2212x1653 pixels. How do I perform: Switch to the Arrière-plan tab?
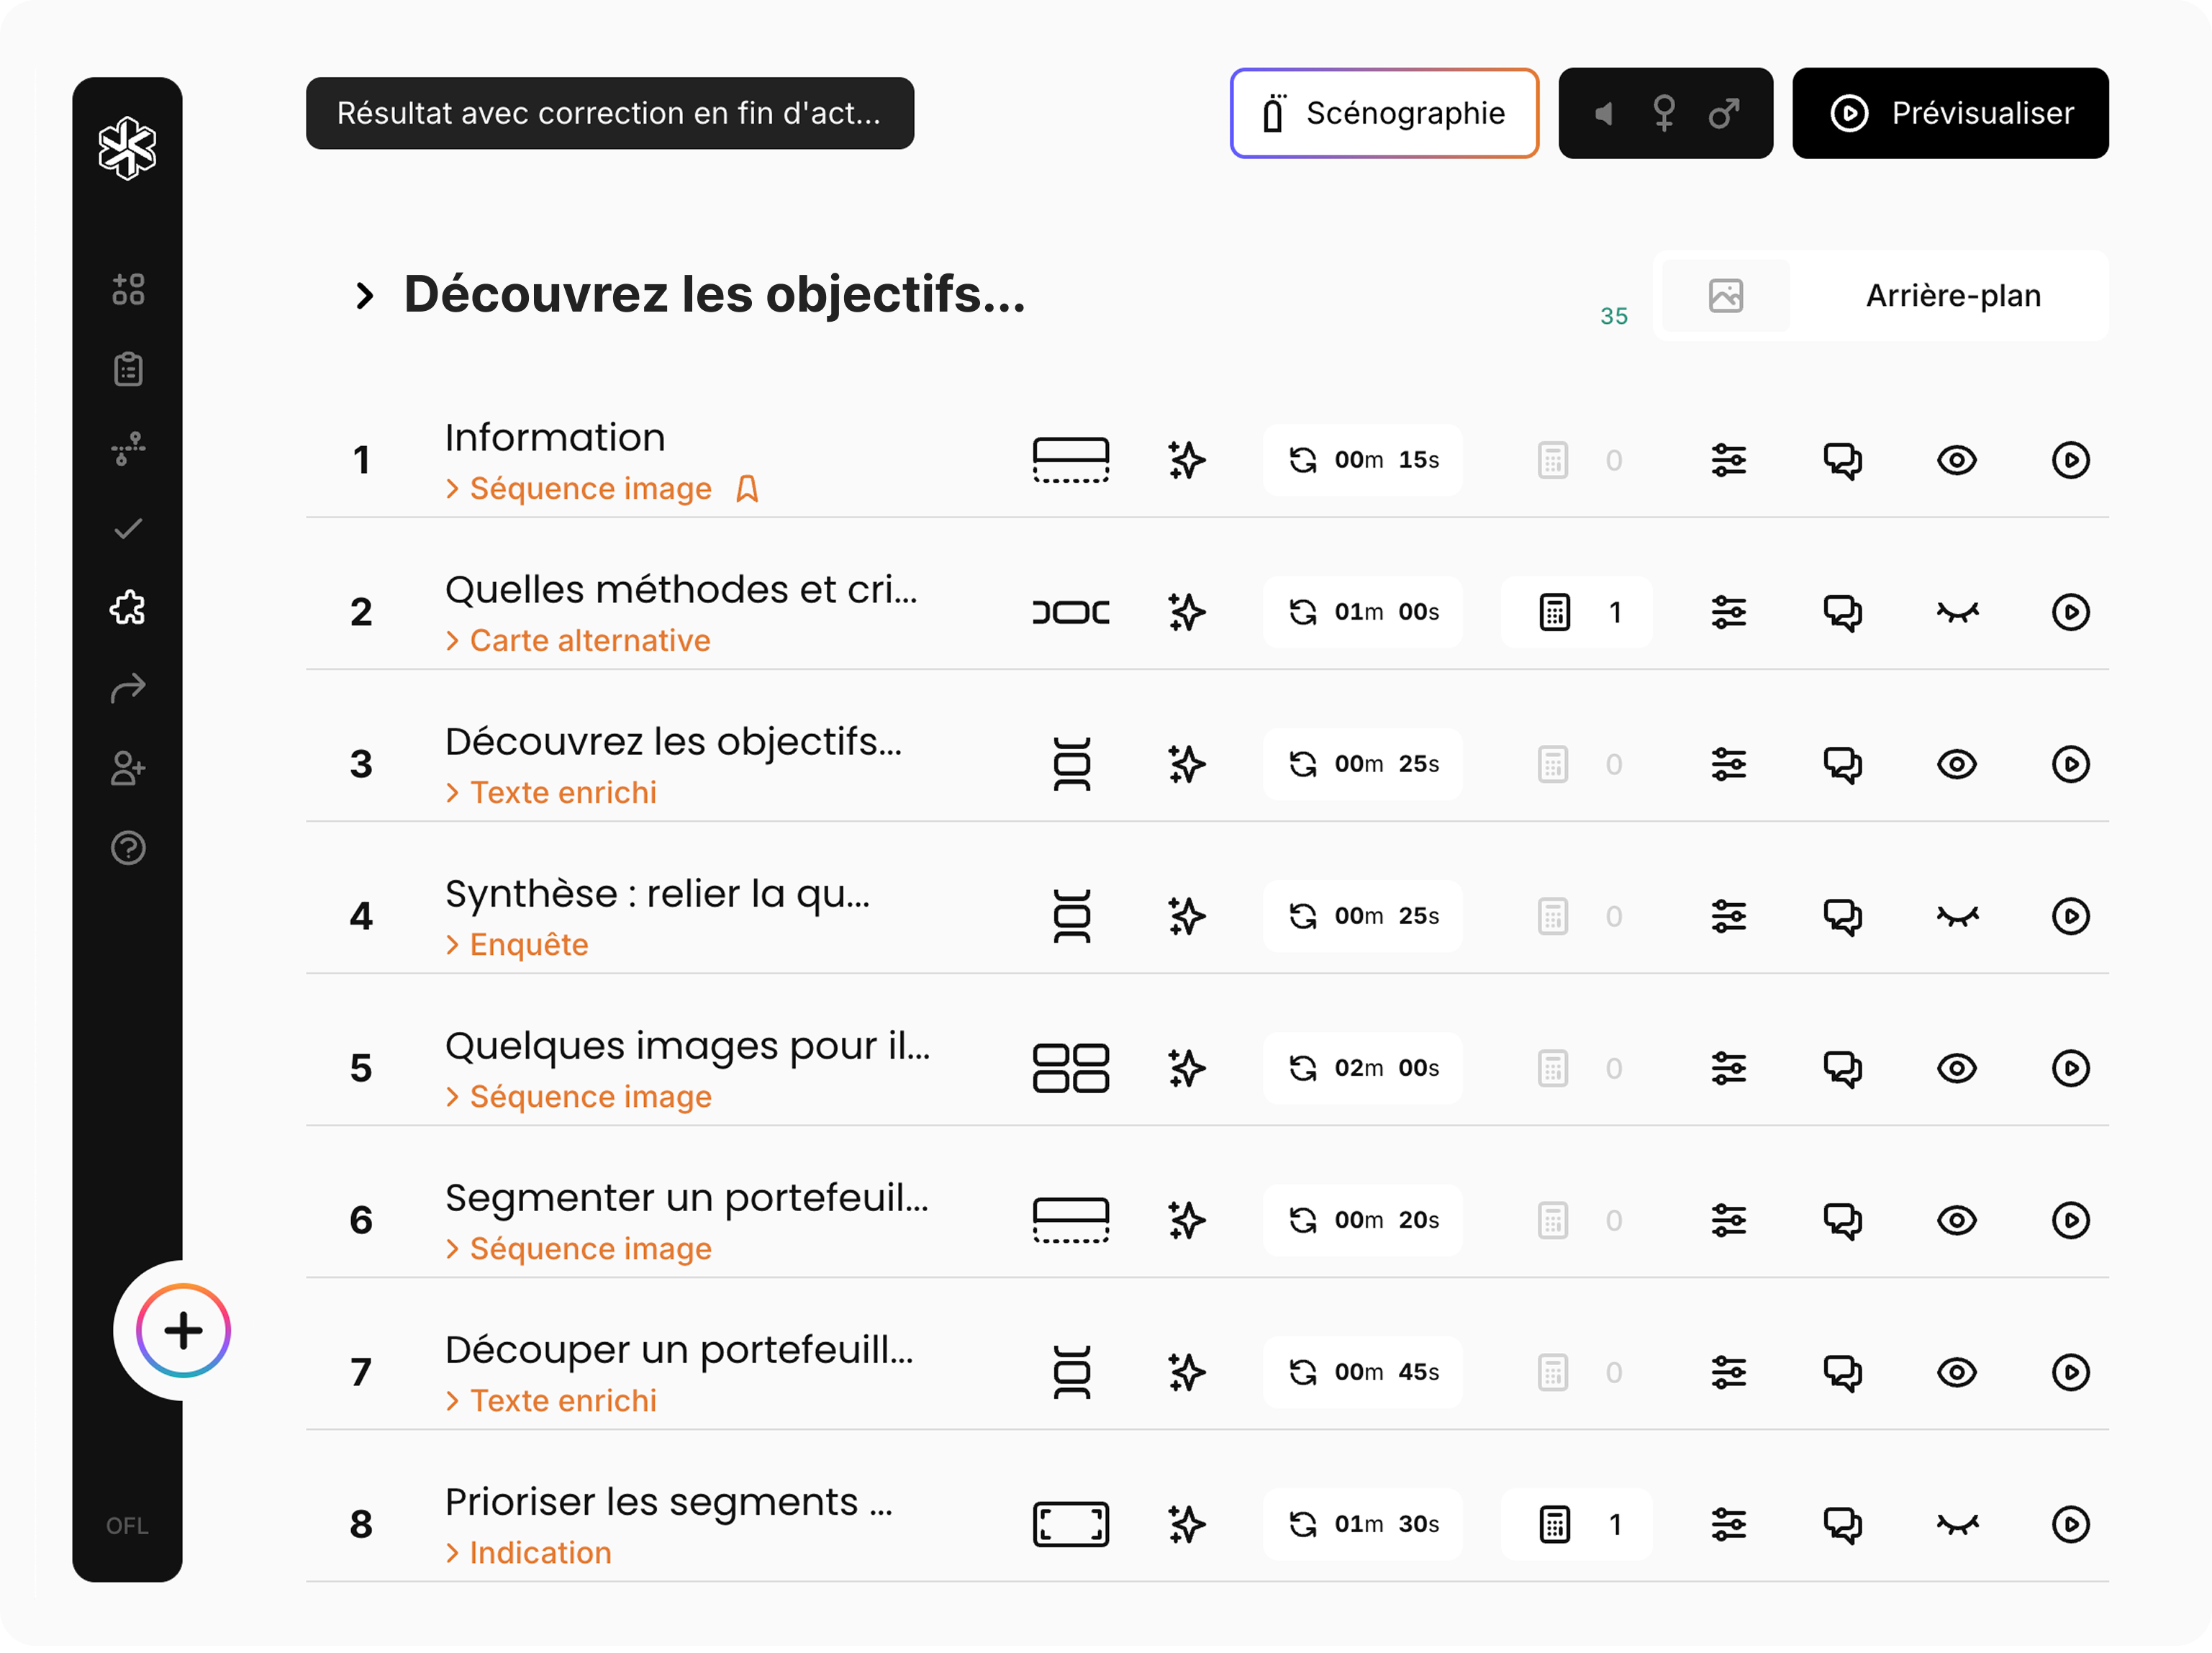1952,296
